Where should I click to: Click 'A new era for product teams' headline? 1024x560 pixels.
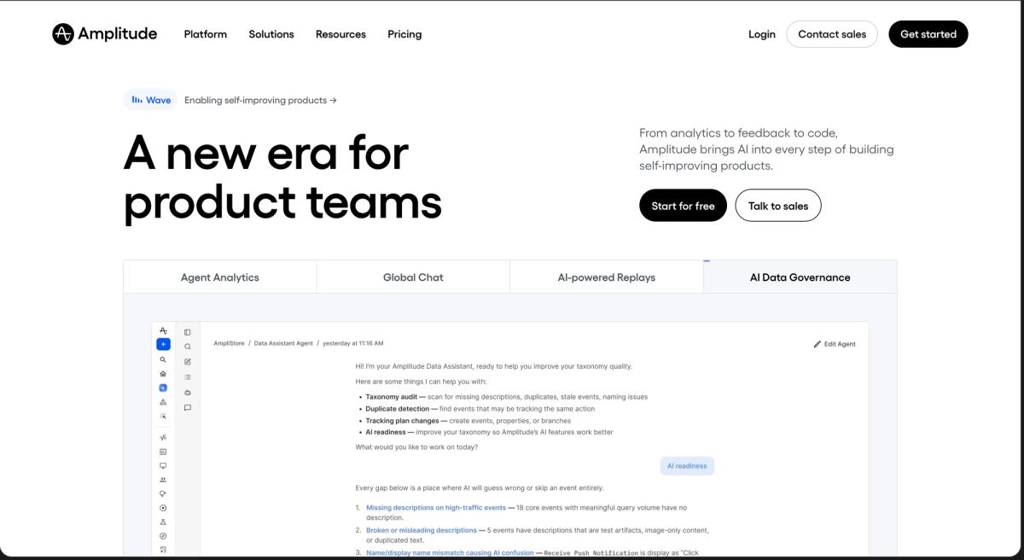click(x=282, y=178)
